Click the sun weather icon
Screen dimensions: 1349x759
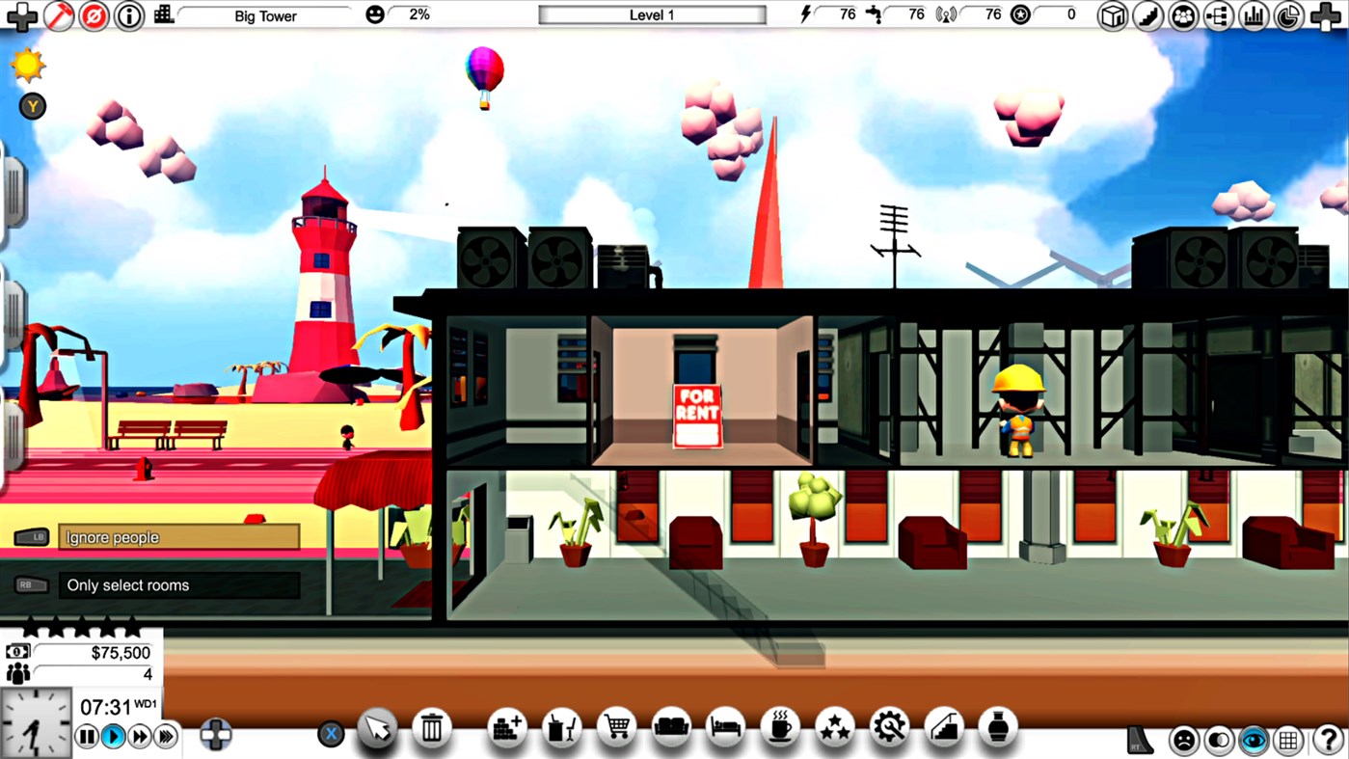(x=27, y=65)
